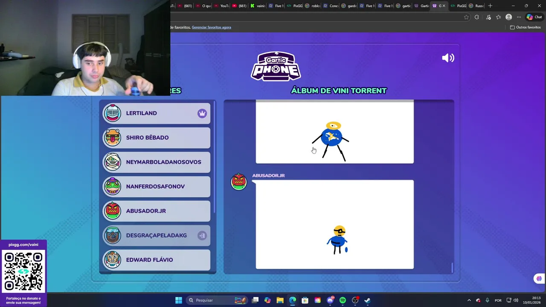Select LERTILAND player row
Viewport: 546px width, 307px height.
[x=157, y=113]
